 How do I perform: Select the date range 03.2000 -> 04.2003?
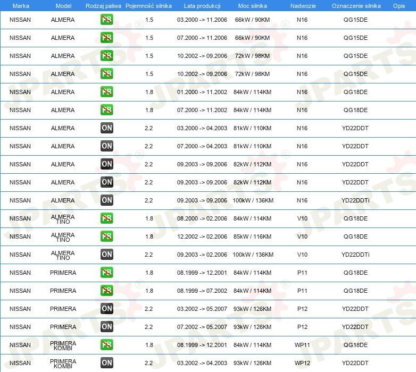[x=202, y=128]
